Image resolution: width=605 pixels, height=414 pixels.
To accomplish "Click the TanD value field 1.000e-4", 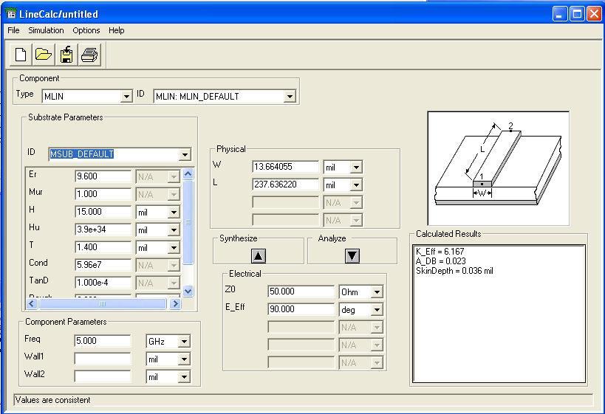I will pyautogui.click(x=103, y=283).
